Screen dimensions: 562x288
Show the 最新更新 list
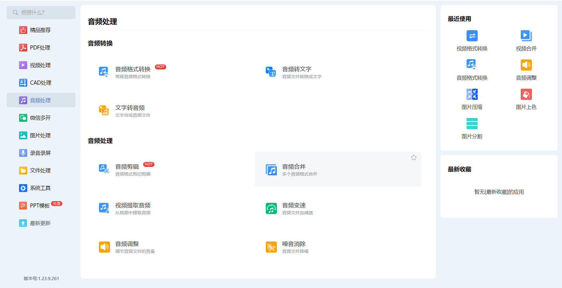[41, 223]
